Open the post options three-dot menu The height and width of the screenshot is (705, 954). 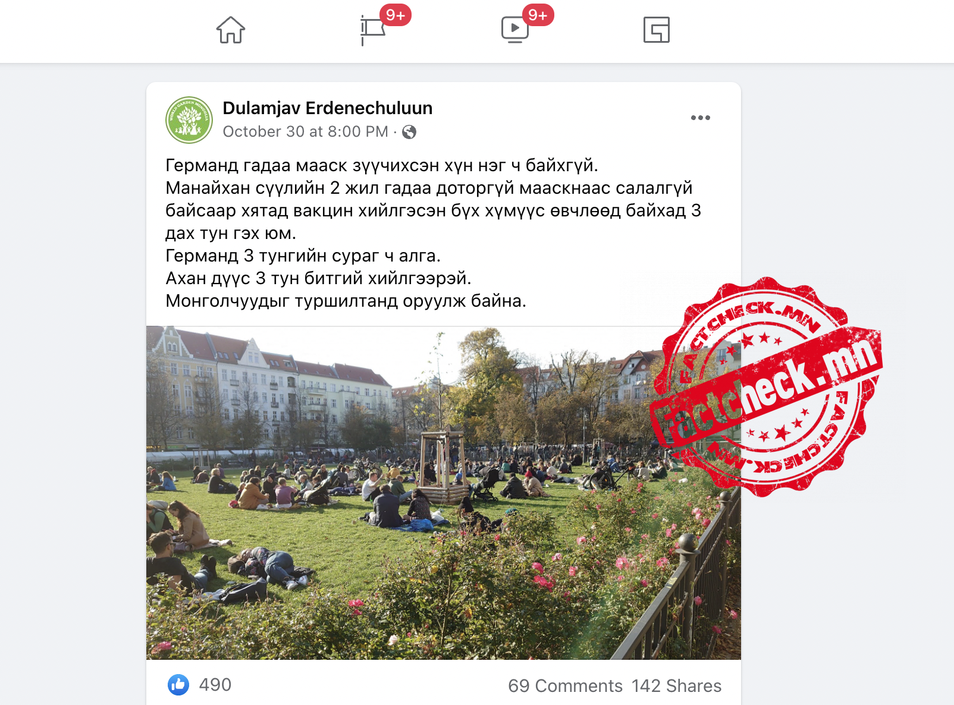701,118
